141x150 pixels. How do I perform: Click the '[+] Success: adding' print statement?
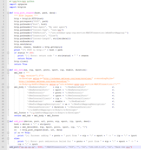coord(77,135)
